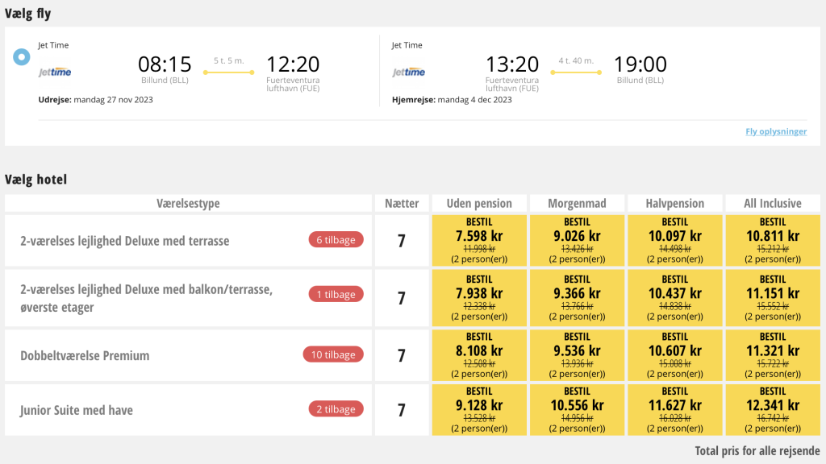Book Junior Suite All Inclusive 12.341 kr
This screenshot has width=826, height=464.
point(773,410)
